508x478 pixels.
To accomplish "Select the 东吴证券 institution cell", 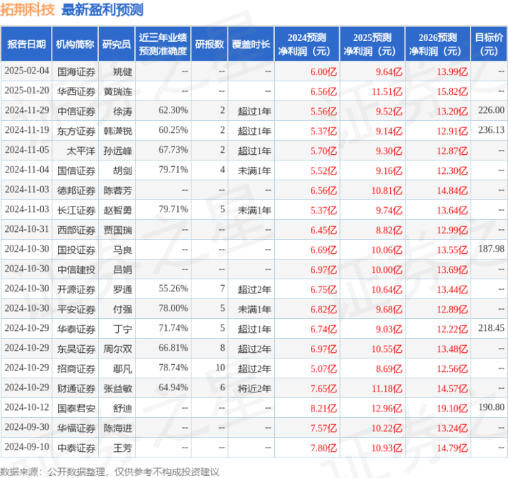I will point(76,349).
